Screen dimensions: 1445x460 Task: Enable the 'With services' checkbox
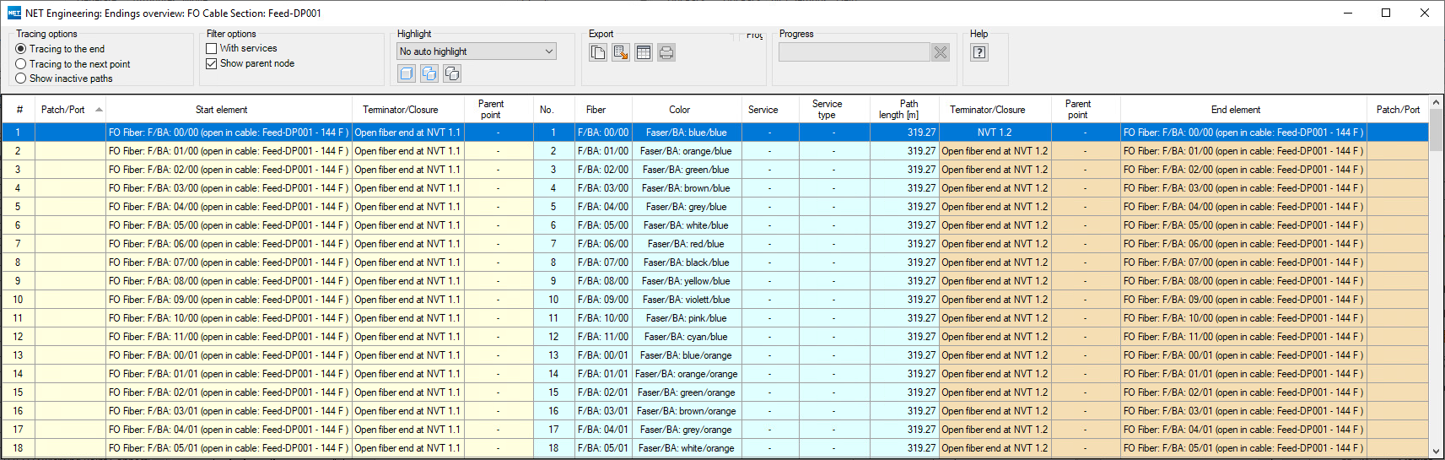212,49
